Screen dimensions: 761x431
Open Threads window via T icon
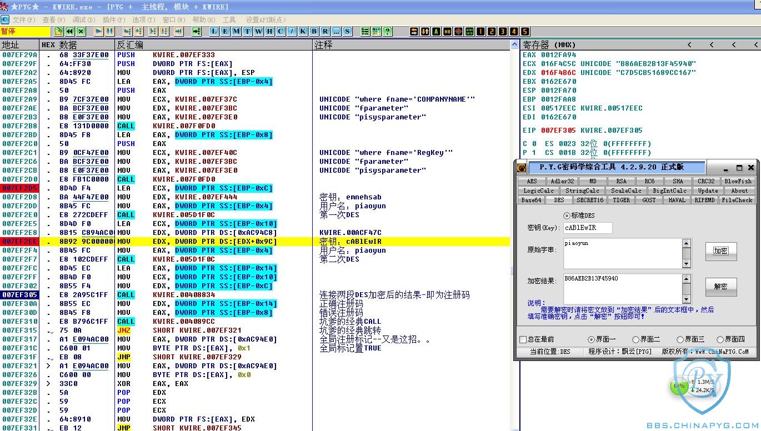(248, 32)
